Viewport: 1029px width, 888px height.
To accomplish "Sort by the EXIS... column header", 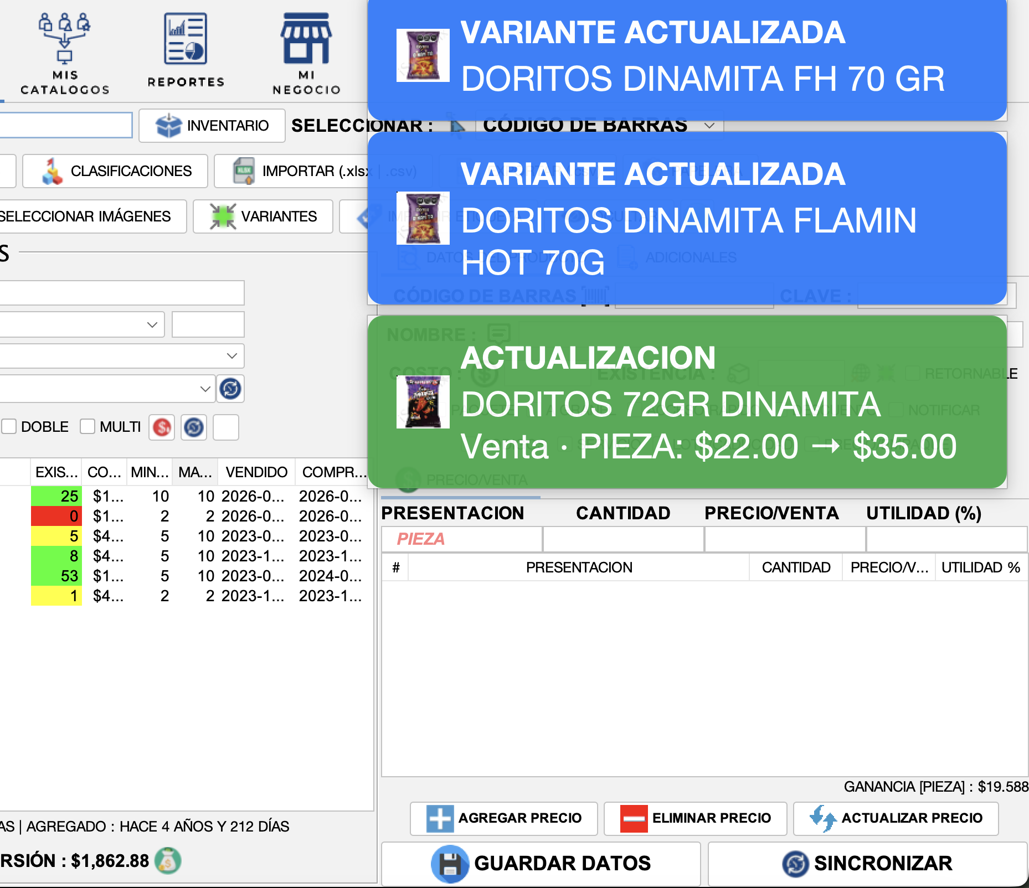I will pos(56,472).
